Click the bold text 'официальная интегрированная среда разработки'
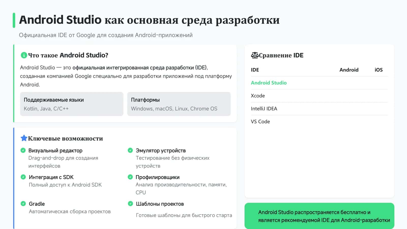 point(133,68)
